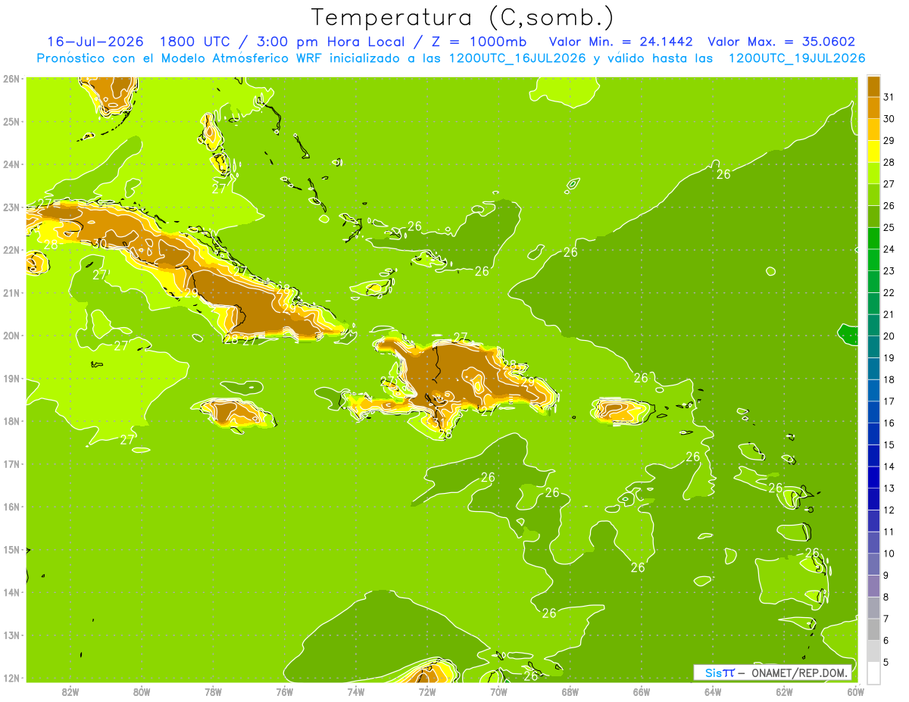Click the '13N' latitude label

pos(11,635)
